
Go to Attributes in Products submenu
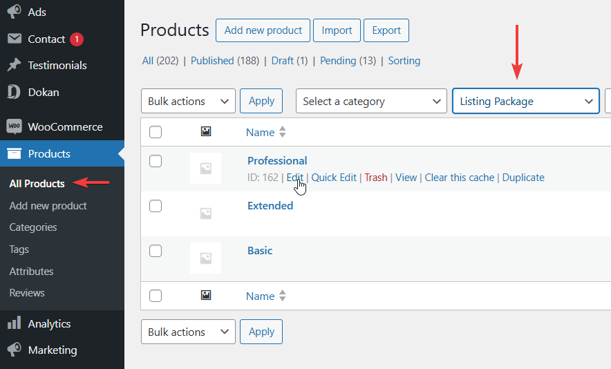click(x=31, y=272)
